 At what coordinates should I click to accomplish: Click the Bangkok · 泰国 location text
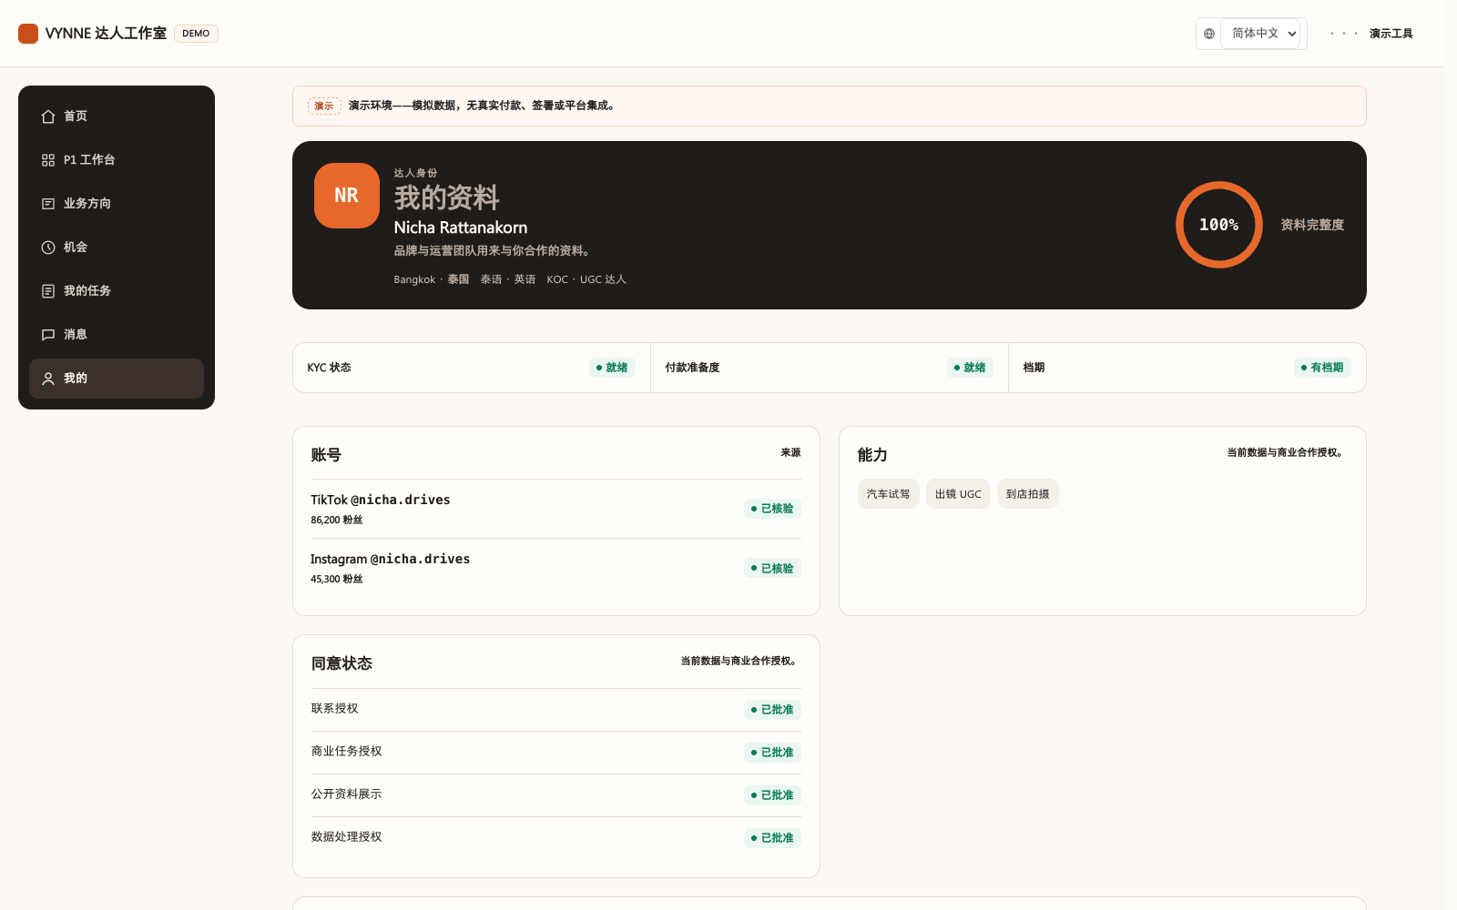[x=432, y=279]
